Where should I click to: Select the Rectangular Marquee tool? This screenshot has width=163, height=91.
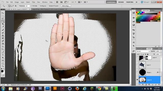(x=3, y=16)
